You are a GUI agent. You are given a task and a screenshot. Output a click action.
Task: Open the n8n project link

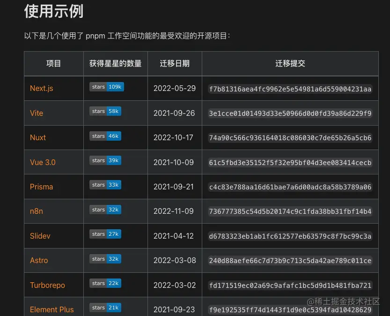[x=37, y=211]
